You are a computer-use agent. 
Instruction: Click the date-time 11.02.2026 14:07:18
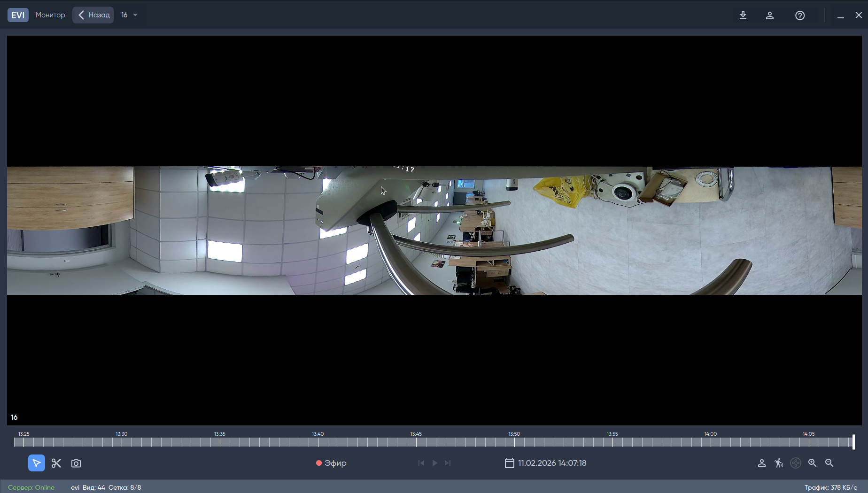[552, 463]
